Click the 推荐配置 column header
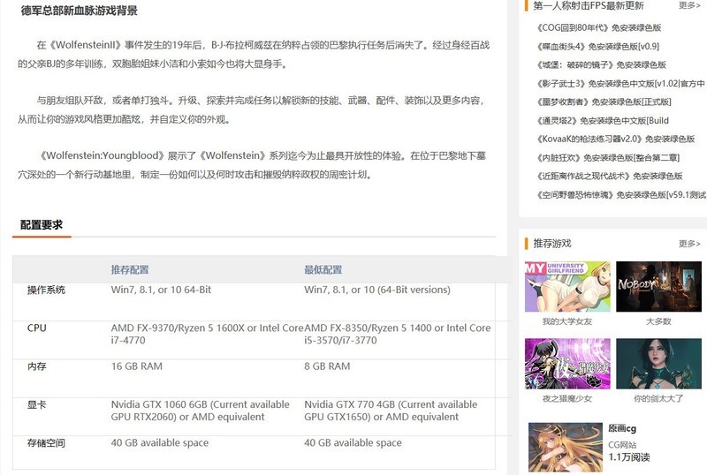Viewport: 707px width, 475px height. [130, 270]
